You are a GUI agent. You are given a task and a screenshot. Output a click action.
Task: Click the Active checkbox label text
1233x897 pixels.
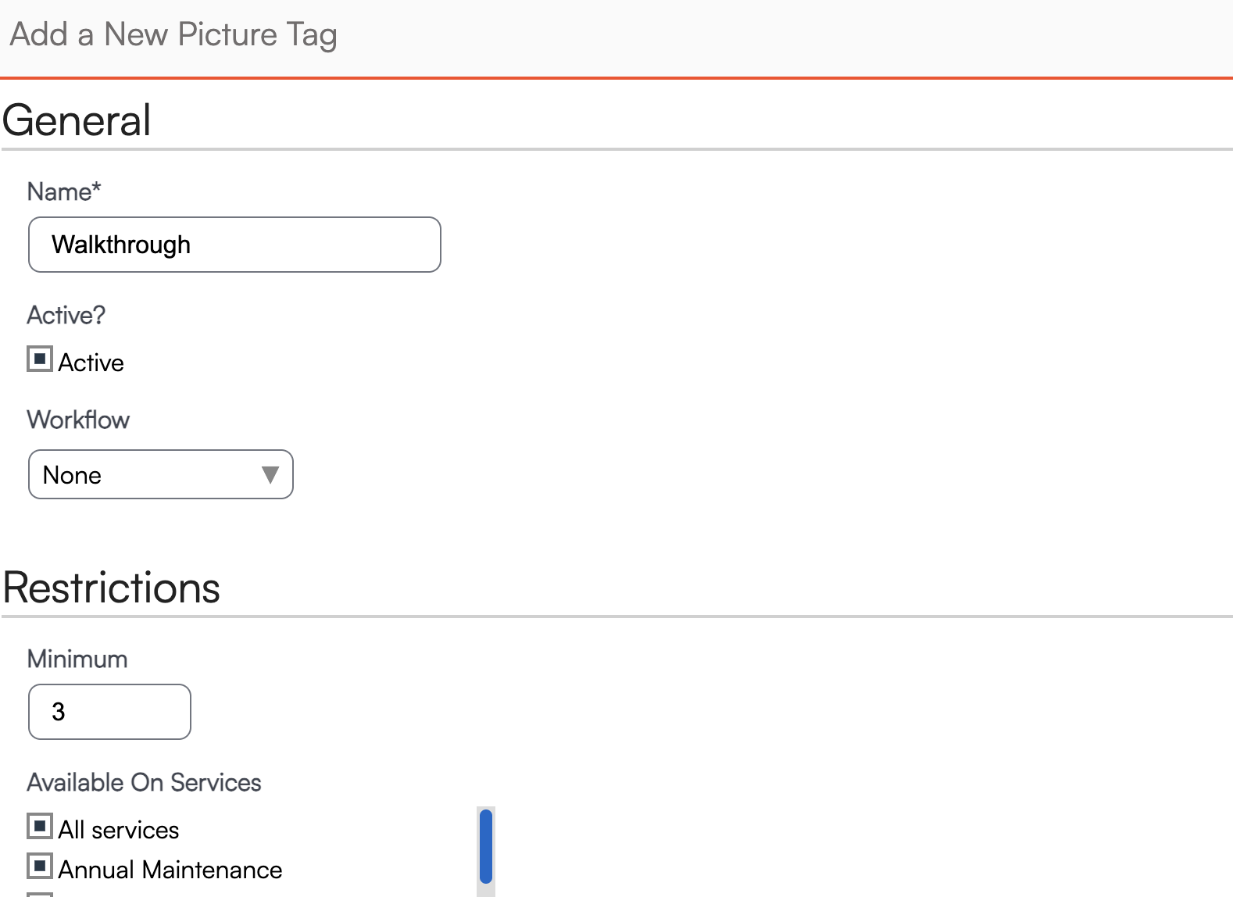(91, 363)
